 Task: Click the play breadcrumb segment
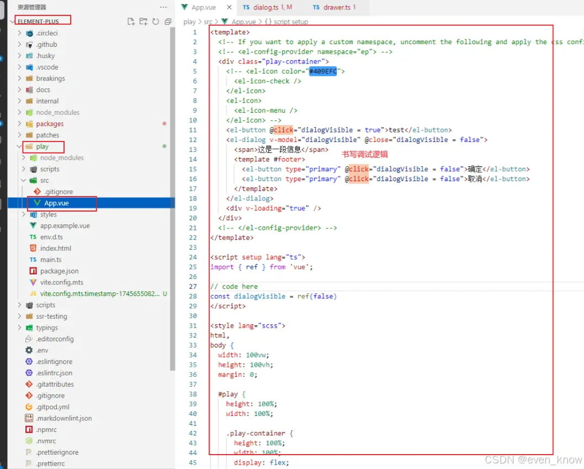[189, 22]
